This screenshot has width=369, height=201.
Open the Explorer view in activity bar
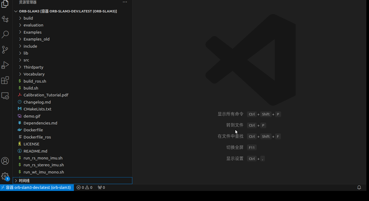click(x=5, y=4)
